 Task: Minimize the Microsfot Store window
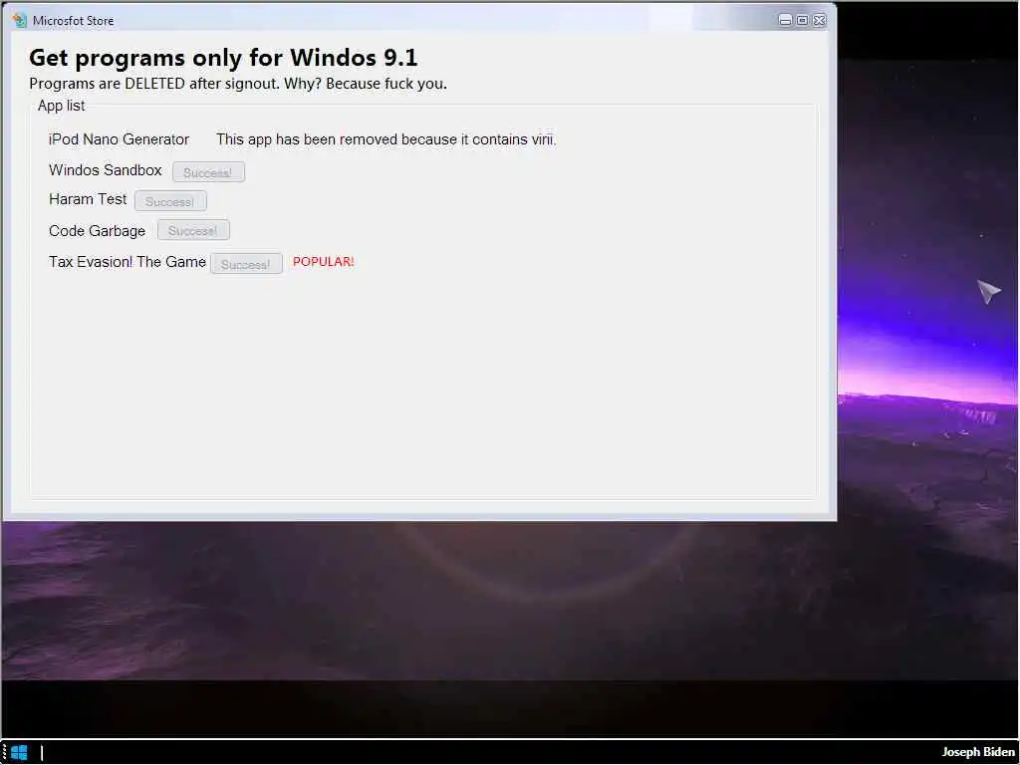pyautogui.click(x=785, y=20)
